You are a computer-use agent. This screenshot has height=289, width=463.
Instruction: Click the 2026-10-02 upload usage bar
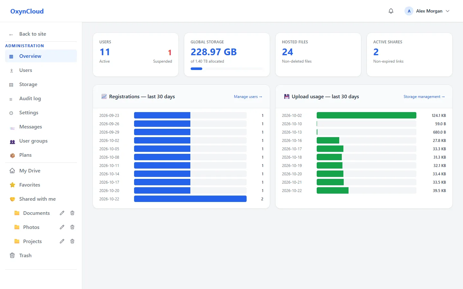click(367, 115)
